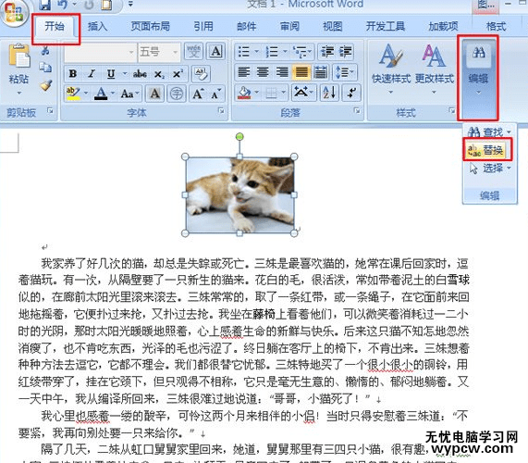This screenshot has height=463, width=528.
Task: Apply superscript formatting
Action: [178, 74]
